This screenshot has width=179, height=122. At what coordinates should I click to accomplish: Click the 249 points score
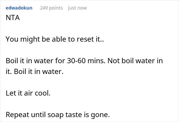coord(51,8)
